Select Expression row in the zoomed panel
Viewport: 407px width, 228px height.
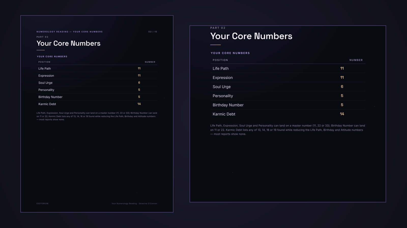288,78
